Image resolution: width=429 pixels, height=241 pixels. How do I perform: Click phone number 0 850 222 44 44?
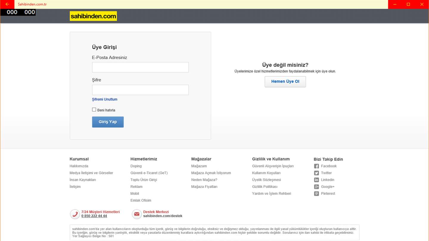(94, 216)
